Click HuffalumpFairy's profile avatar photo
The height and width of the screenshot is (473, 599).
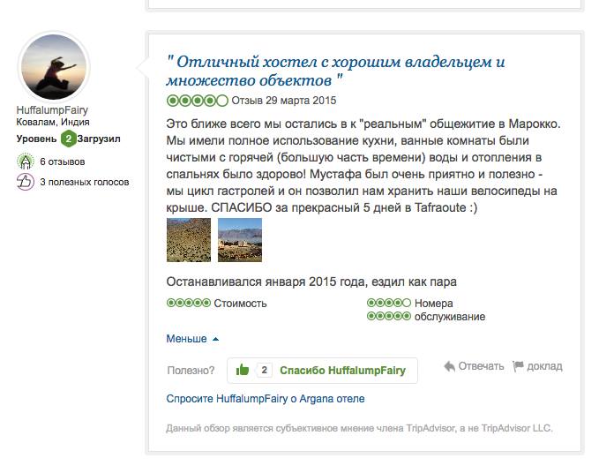coord(53,66)
